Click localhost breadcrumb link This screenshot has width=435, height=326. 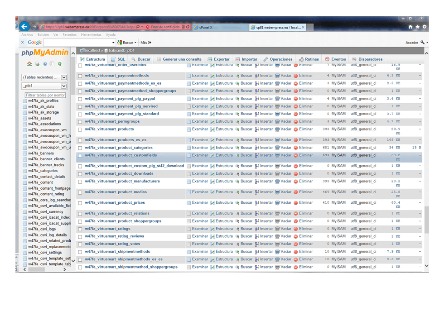pos(92,50)
